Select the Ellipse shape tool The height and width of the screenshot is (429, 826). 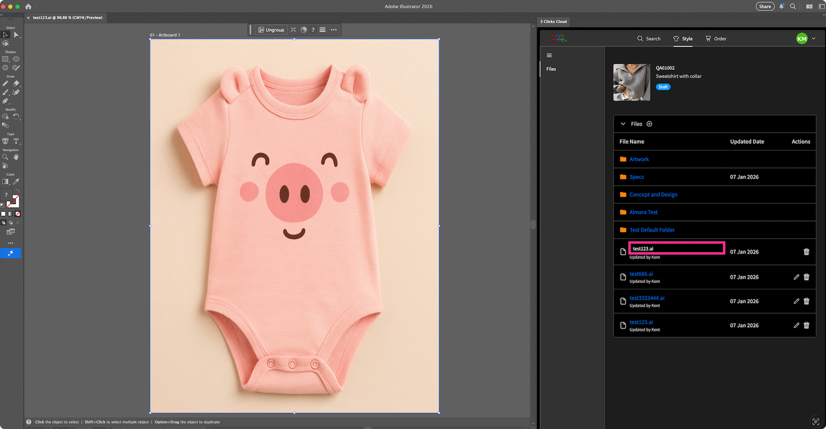click(x=16, y=59)
